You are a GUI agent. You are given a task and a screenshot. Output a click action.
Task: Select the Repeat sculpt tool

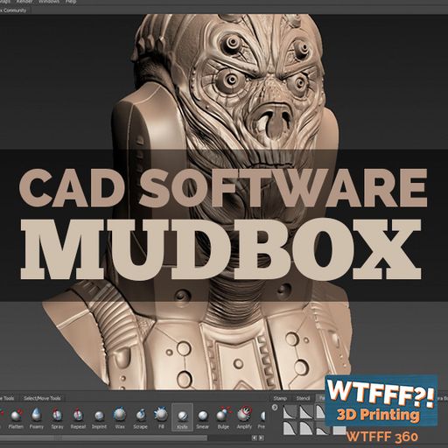point(78,418)
